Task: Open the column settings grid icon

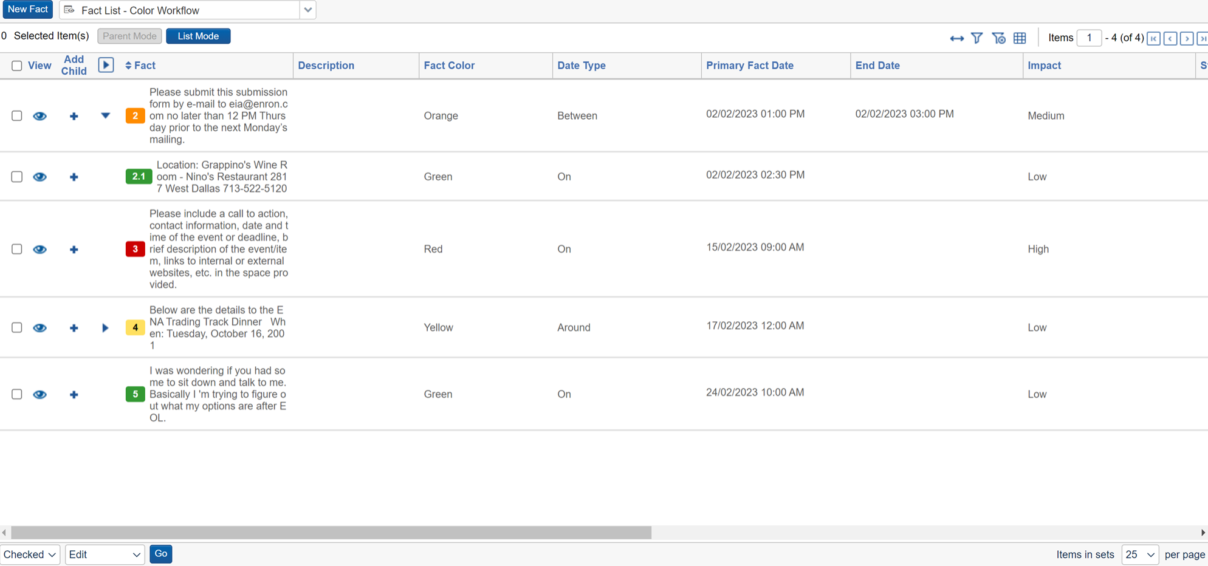Action: [1020, 38]
